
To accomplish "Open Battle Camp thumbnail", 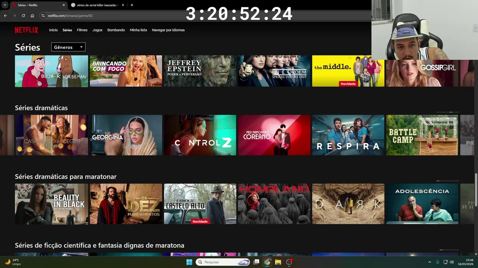I will point(422,135).
